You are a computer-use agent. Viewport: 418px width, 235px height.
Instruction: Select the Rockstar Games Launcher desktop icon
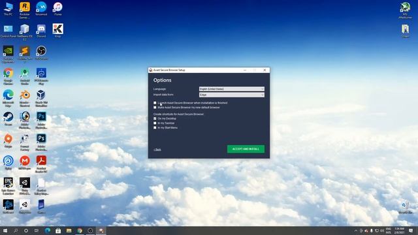pyautogui.click(x=25, y=10)
